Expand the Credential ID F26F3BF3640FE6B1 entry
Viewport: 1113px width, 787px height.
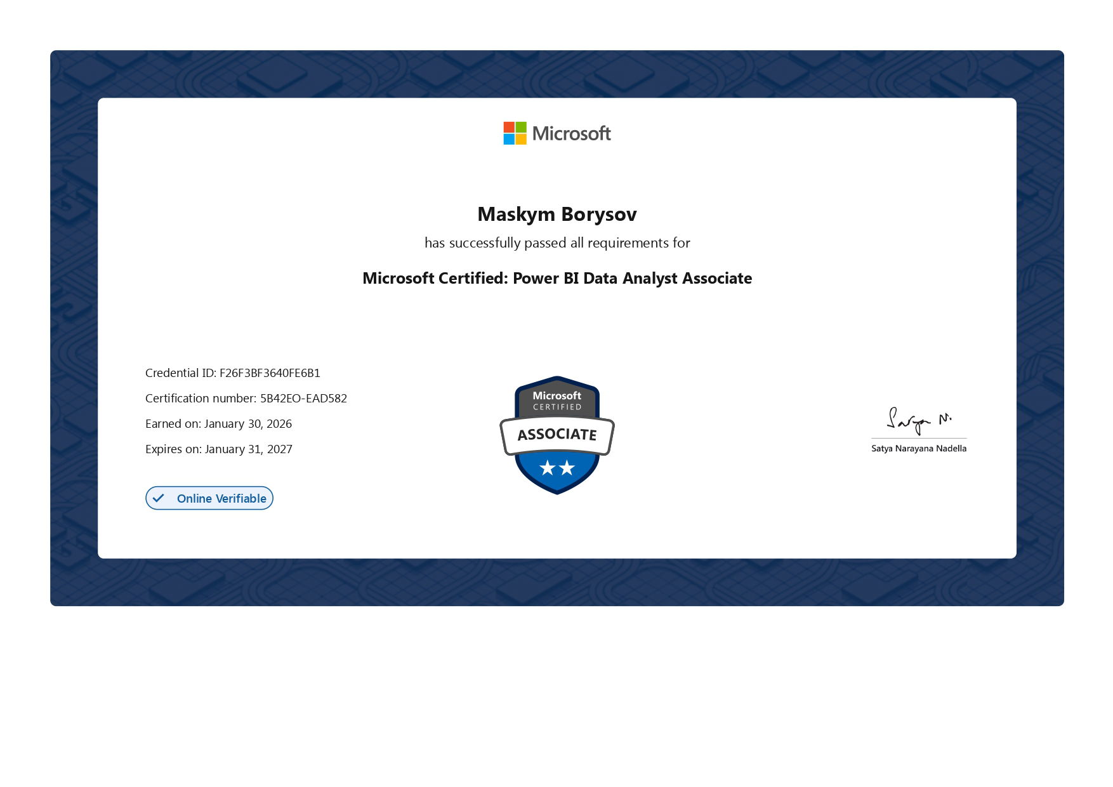pos(232,373)
